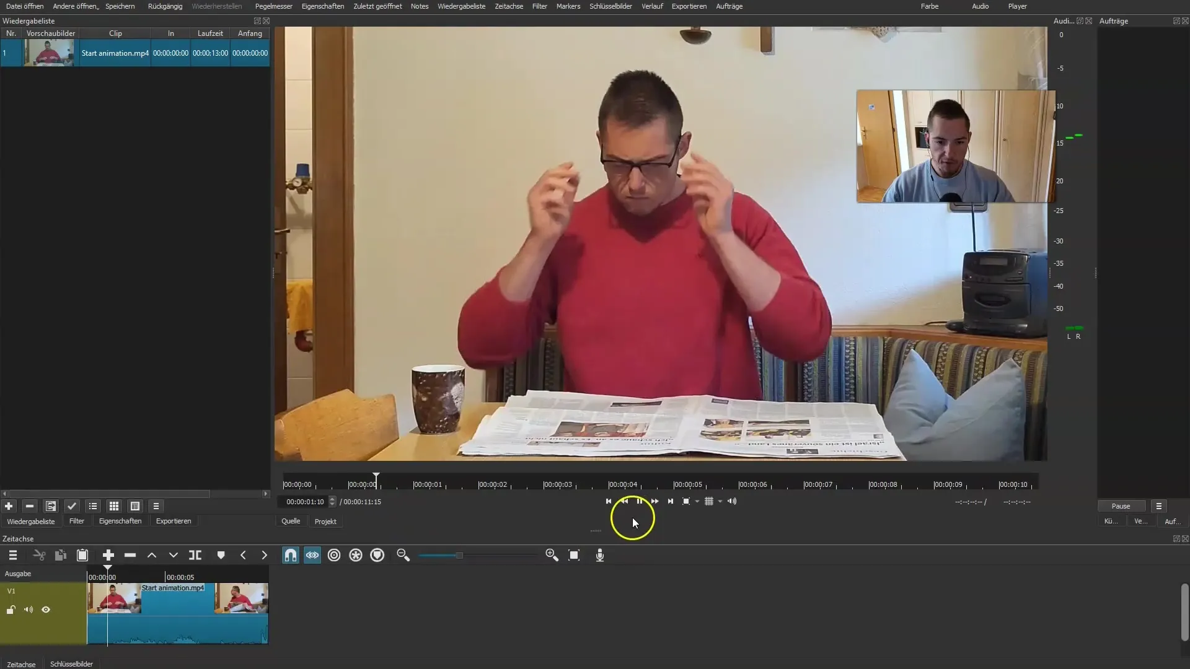
Task: Skip to the previous point in player
Action: [609, 502]
